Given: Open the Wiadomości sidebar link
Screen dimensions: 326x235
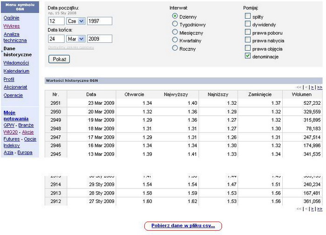Looking at the screenshot, I should click(x=16, y=63).
